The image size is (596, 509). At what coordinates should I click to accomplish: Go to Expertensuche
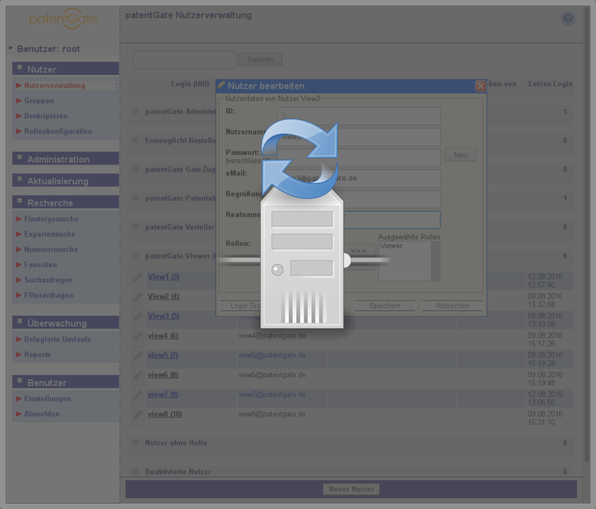50,234
